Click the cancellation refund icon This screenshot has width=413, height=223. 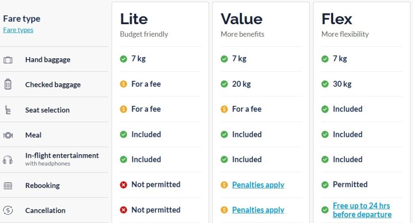(8, 210)
